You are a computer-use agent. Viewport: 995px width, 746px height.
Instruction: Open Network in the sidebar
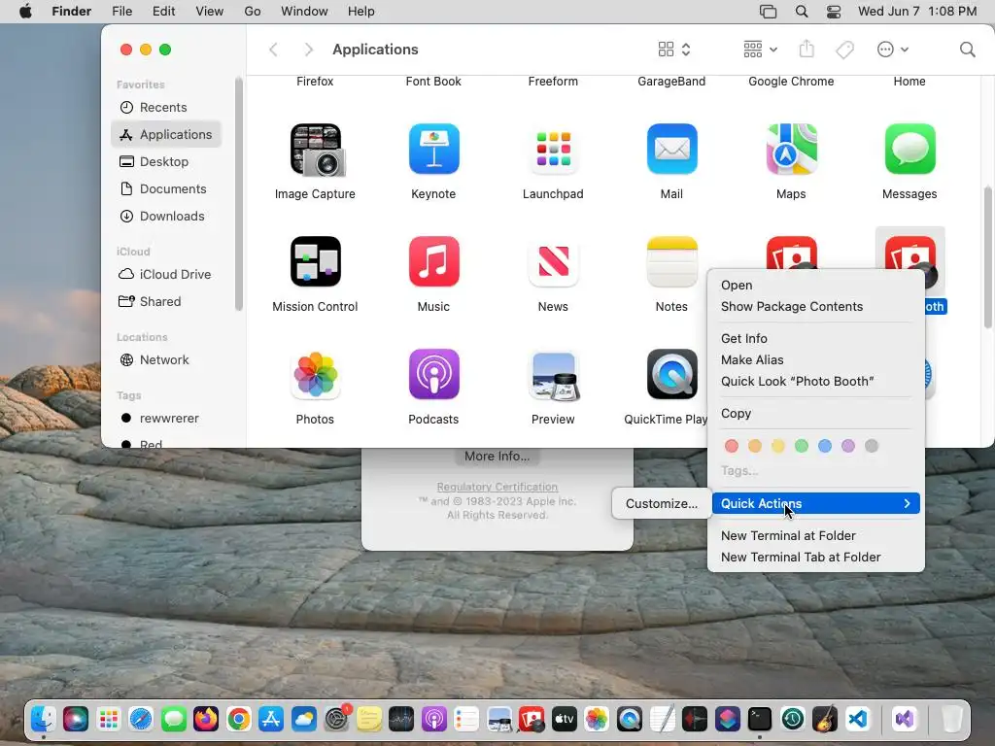pyautogui.click(x=165, y=359)
